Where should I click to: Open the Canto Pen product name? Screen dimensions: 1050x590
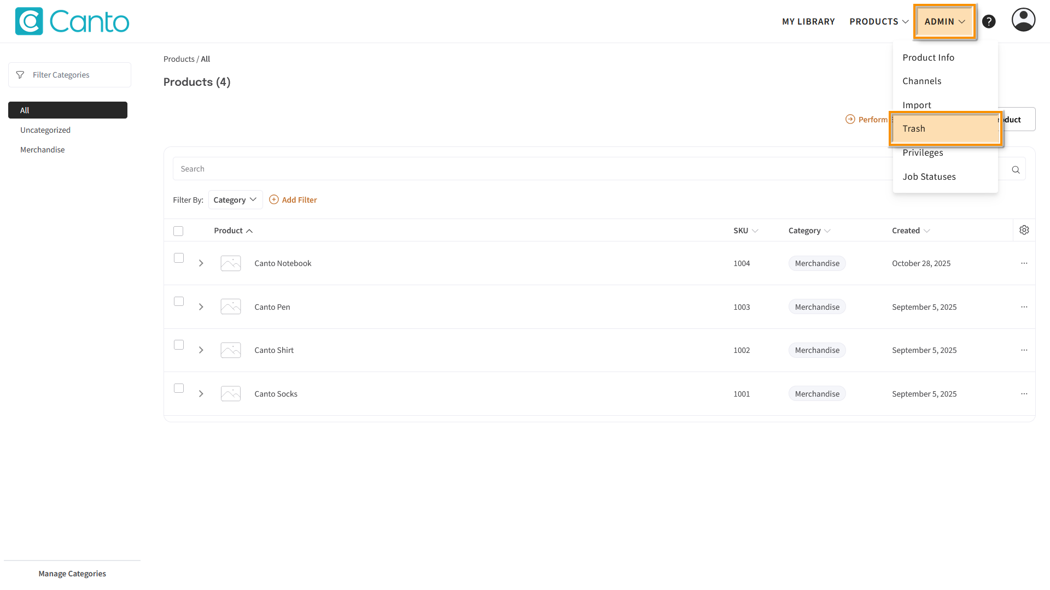272,307
